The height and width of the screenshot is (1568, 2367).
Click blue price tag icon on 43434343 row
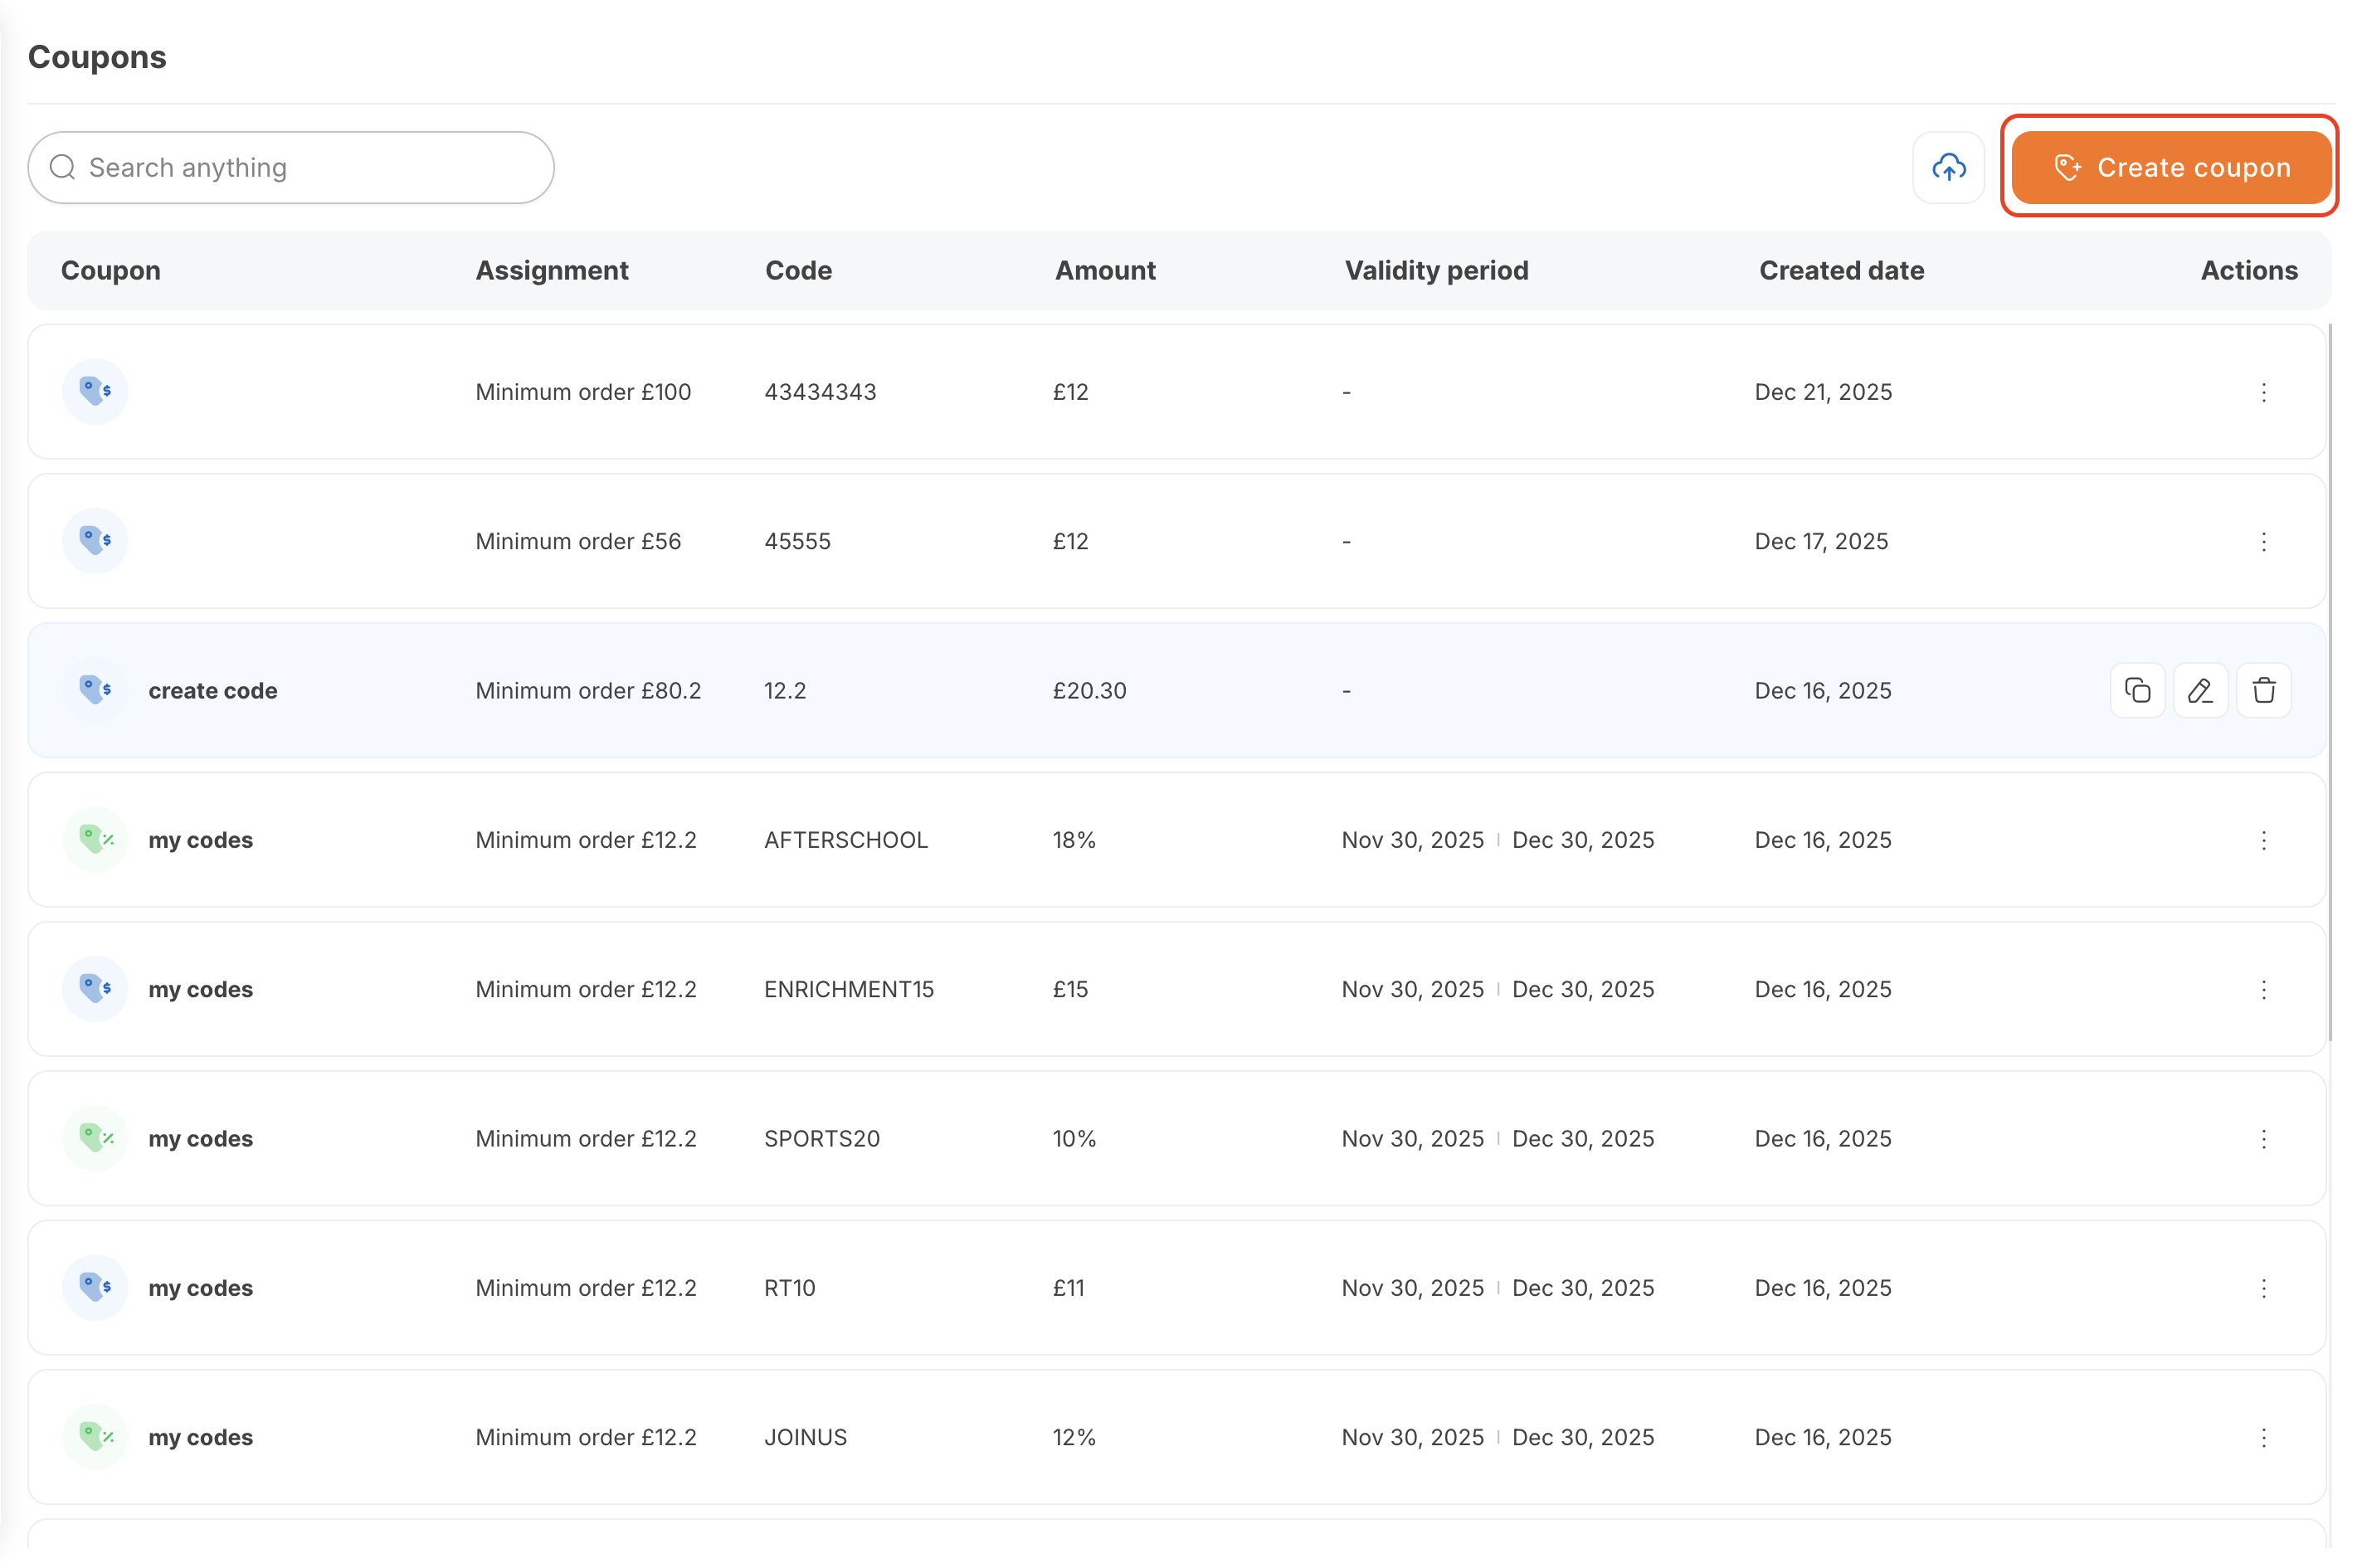coord(95,392)
